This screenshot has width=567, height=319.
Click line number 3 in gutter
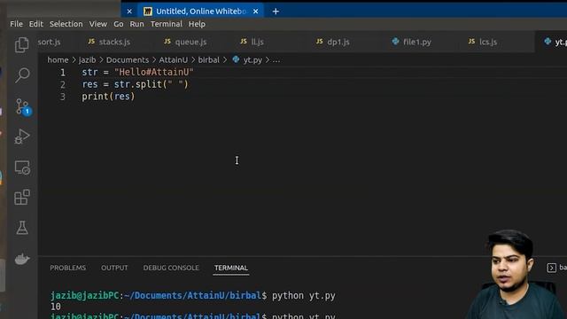pyautogui.click(x=63, y=97)
